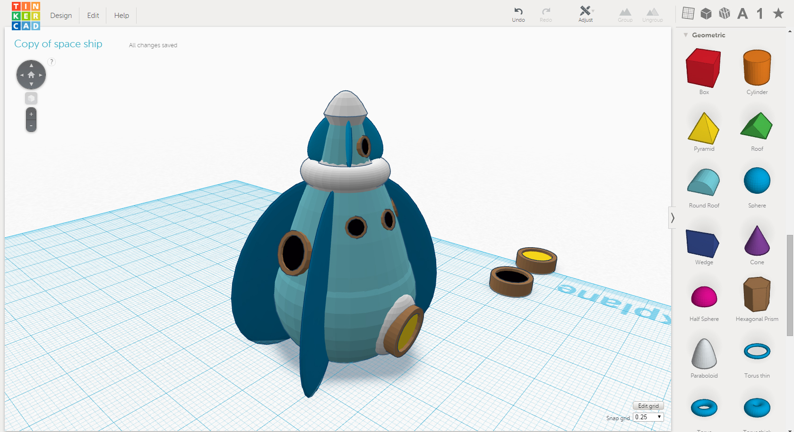Select the faceted polyhedron shapes icon
794x432 pixels.
point(725,13)
